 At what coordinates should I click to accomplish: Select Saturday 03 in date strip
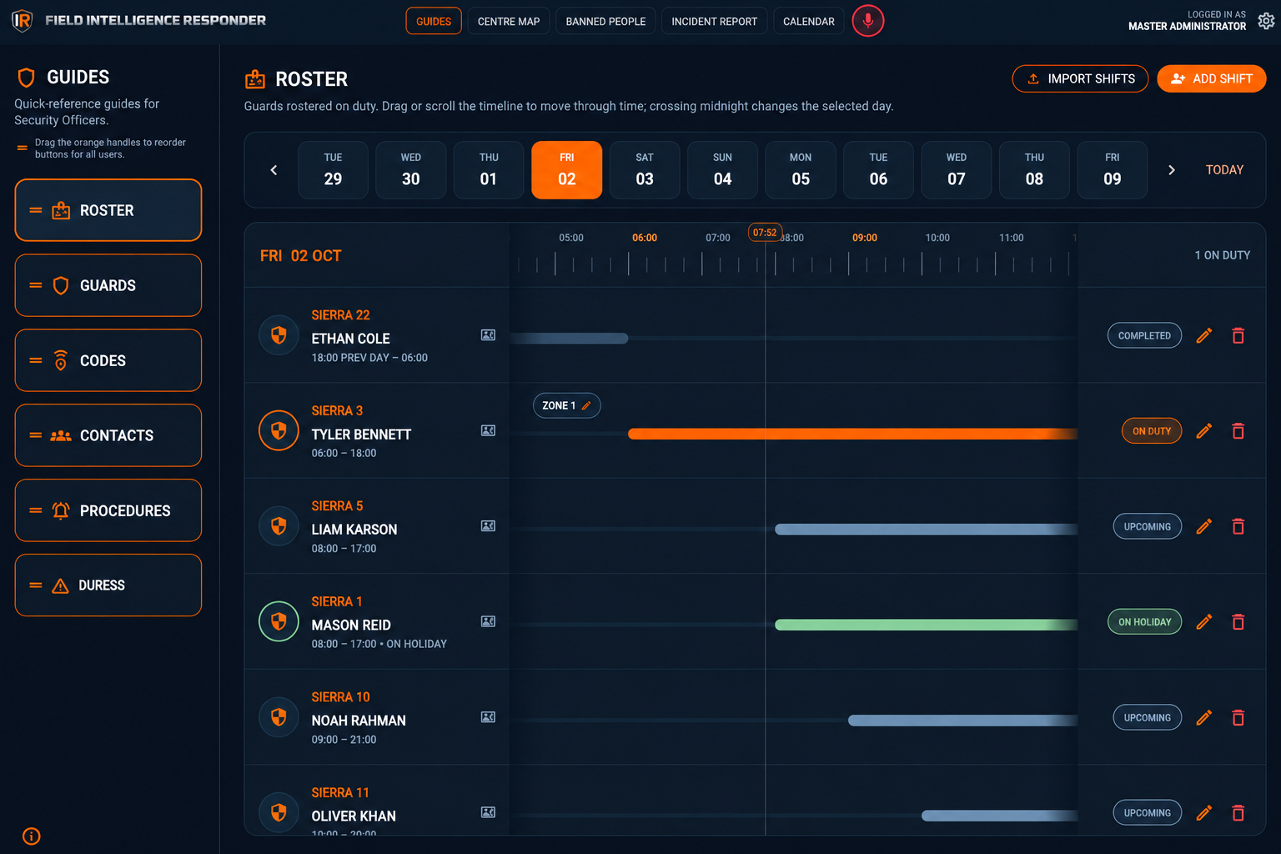[x=645, y=170]
